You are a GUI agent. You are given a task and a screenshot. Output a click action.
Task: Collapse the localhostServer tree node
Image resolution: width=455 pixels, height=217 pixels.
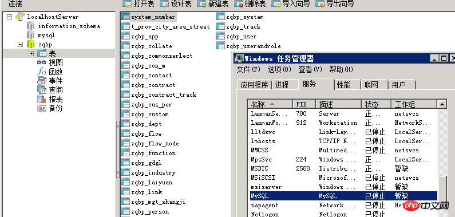(9, 17)
